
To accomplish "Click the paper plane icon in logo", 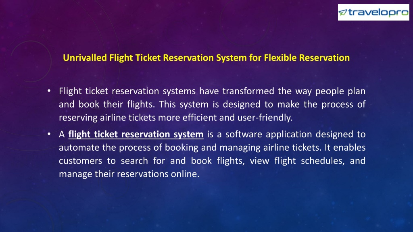I will coord(343,12).
